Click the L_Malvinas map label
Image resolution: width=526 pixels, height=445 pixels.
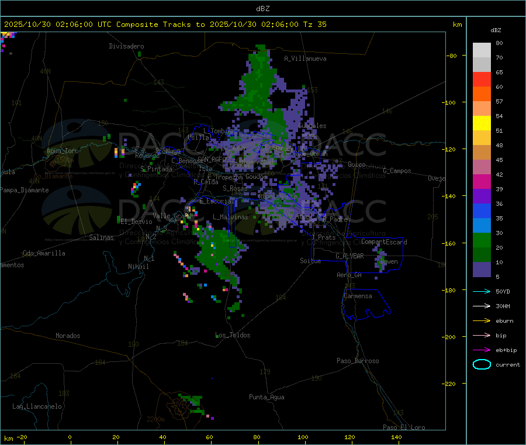click(x=230, y=217)
